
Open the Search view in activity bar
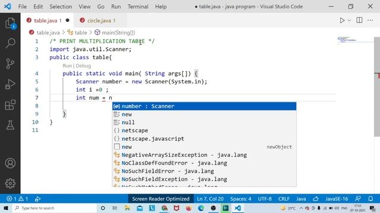pos(10,43)
